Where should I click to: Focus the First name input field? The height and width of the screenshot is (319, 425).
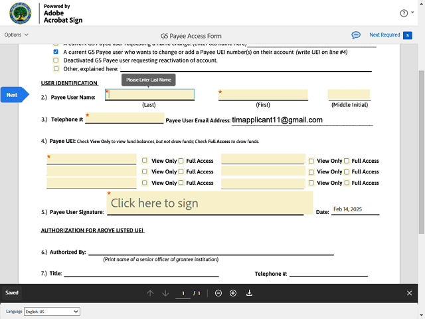263,94
